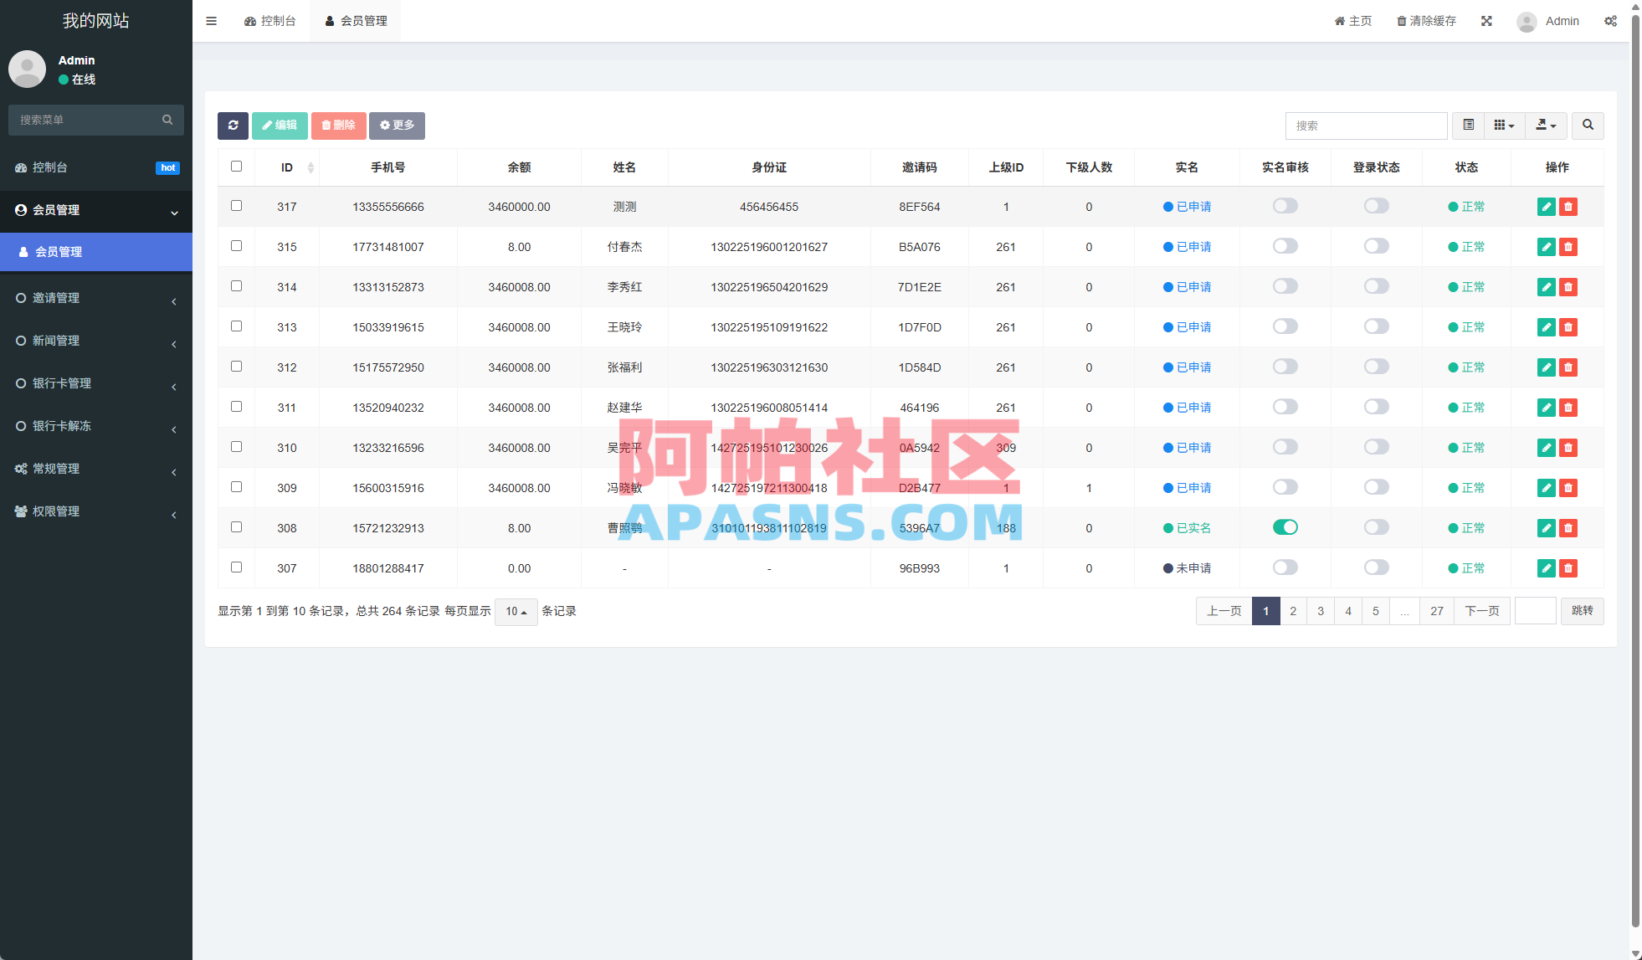Click the edit icon for member ID 317

point(1546,207)
